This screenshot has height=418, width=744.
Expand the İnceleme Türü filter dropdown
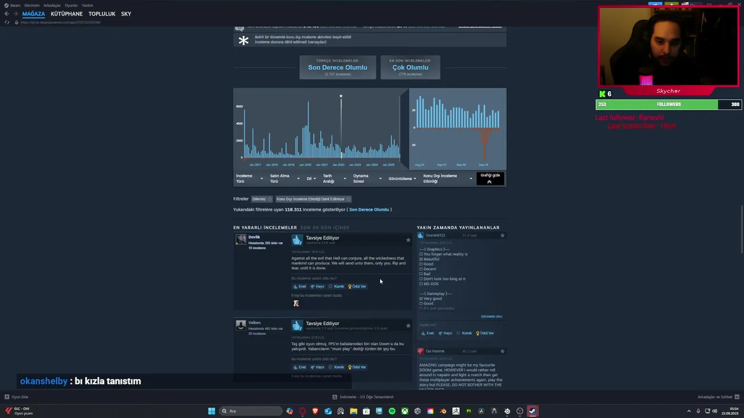coord(249,178)
